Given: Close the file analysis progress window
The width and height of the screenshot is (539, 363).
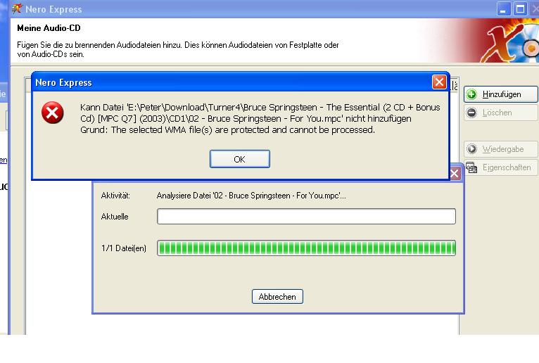Looking at the screenshot, I should 455,173.
